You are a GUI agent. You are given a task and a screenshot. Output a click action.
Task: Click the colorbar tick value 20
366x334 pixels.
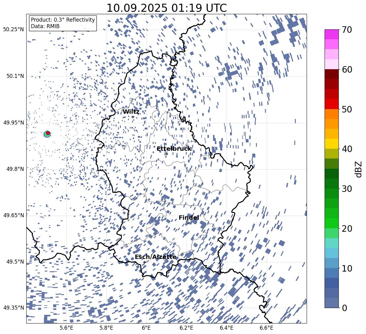347,229
